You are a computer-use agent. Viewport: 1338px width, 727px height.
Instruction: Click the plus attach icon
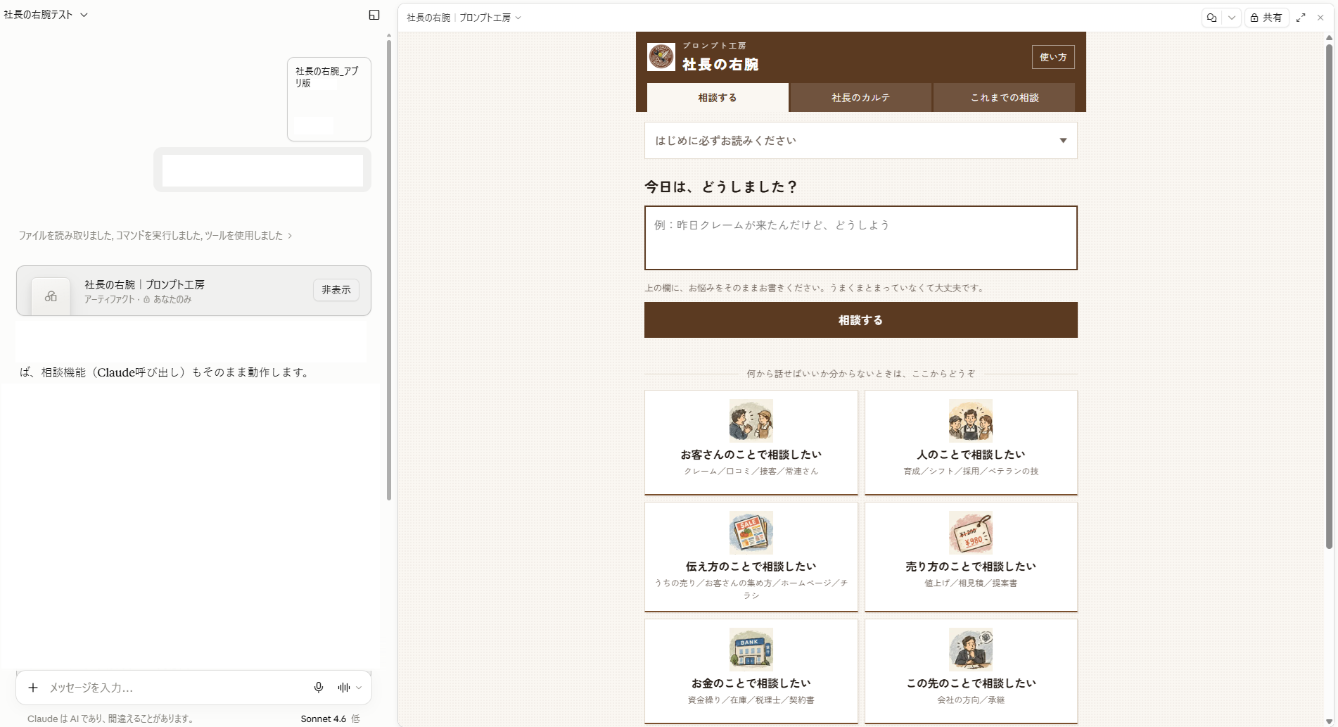33,688
